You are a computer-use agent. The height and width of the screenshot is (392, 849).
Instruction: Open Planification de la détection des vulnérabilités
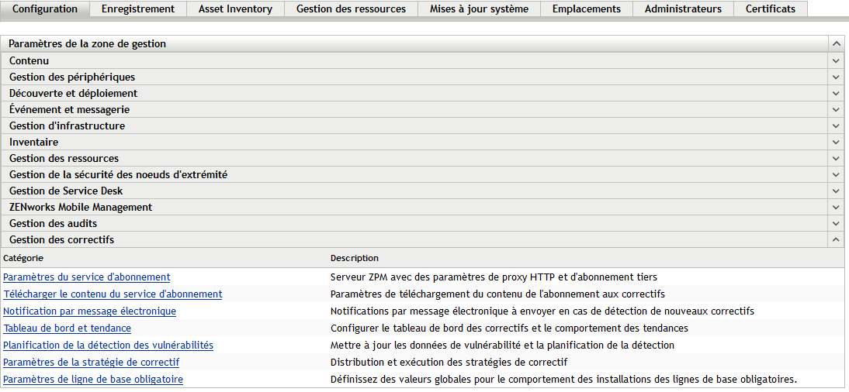click(x=108, y=345)
